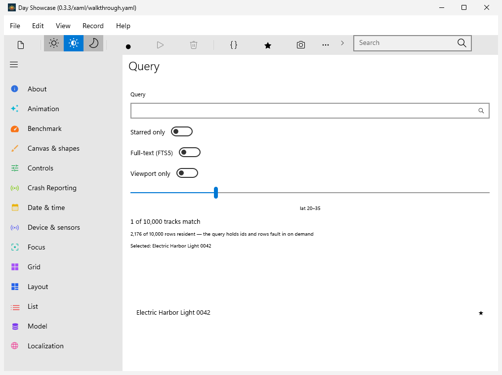Open the curly braces code icon
502x375 pixels.
click(234, 45)
